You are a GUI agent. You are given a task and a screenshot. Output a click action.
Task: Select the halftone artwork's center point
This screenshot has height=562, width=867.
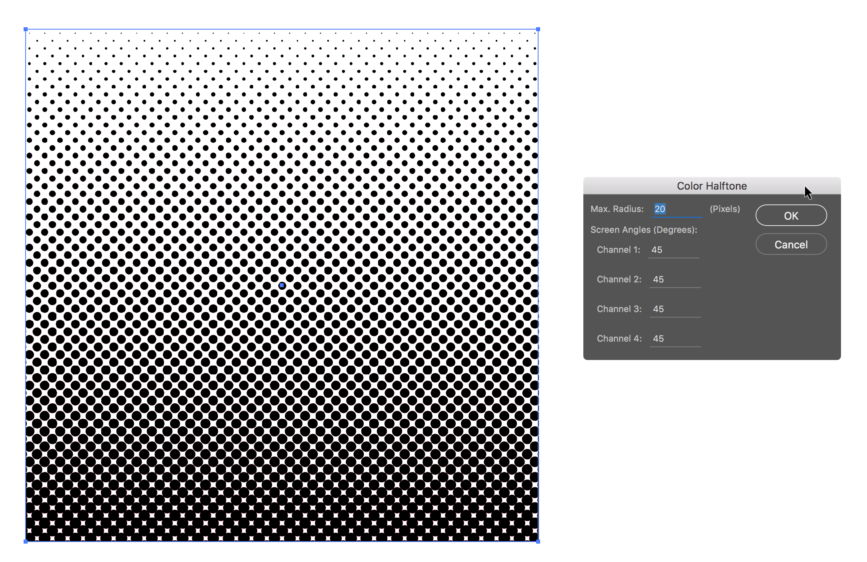282,285
